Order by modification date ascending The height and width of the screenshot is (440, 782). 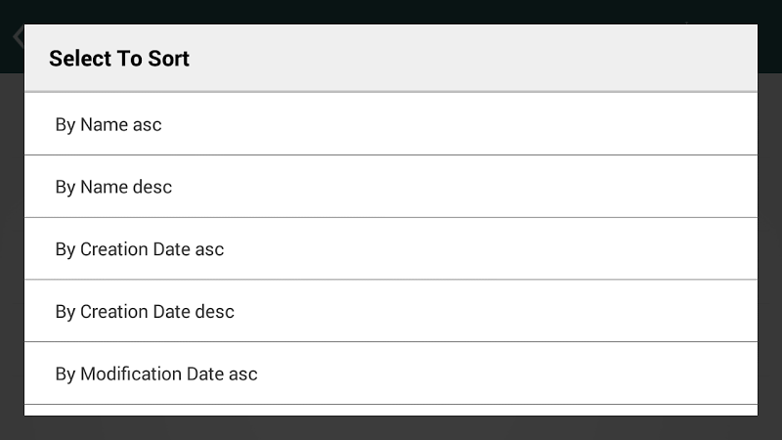coord(391,374)
